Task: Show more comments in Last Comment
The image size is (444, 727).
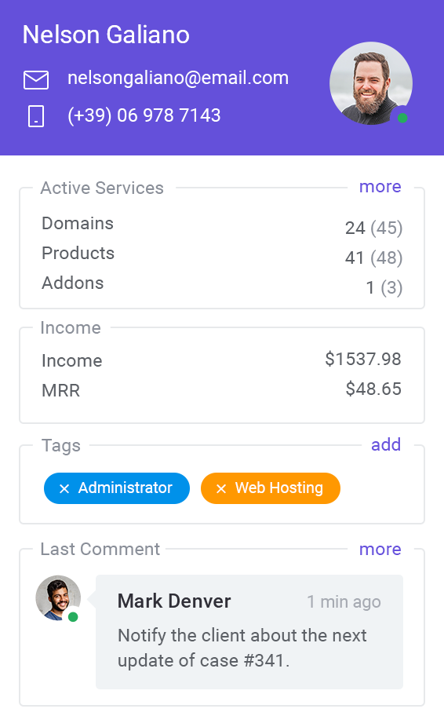Action: pos(380,550)
